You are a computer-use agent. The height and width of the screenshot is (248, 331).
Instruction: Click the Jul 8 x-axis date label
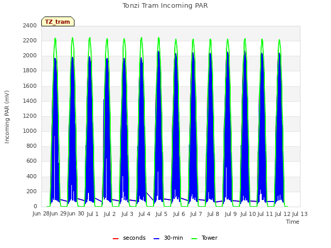click(x=213, y=214)
